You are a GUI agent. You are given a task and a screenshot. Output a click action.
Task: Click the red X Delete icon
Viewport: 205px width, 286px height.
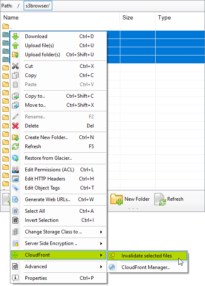[x=15, y=126]
